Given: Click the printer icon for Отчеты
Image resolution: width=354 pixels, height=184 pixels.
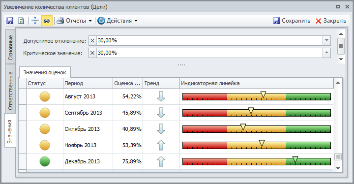Looking at the screenshot, I should [x=60, y=21].
